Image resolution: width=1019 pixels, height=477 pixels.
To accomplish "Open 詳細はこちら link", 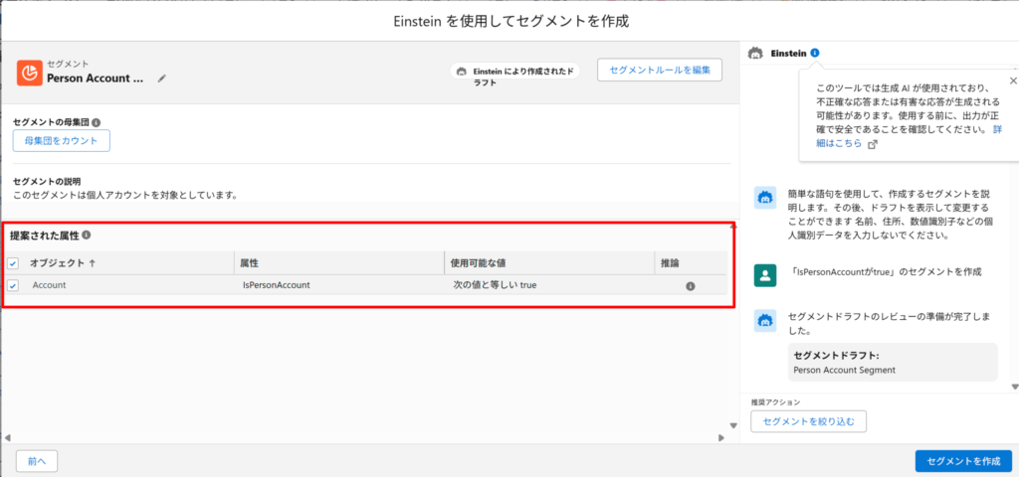I will 838,143.
